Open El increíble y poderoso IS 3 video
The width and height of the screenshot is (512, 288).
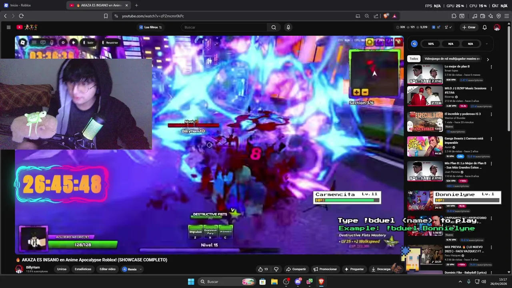(425, 122)
